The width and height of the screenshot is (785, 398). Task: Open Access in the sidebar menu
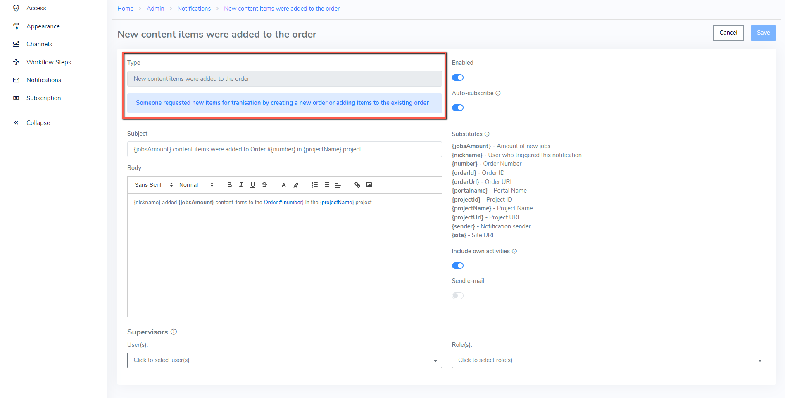[36, 8]
